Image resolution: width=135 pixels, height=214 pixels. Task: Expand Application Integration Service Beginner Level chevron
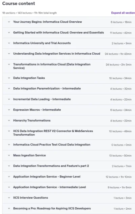tap(9, 177)
